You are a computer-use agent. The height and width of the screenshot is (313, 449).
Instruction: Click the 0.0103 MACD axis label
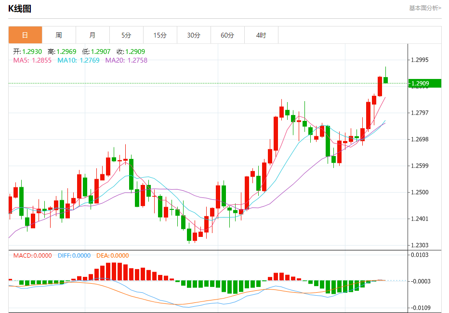click(x=420, y=255)
